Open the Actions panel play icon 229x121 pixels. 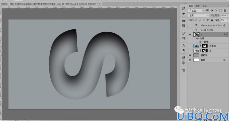pyautogui.click(x=184, y=14)
